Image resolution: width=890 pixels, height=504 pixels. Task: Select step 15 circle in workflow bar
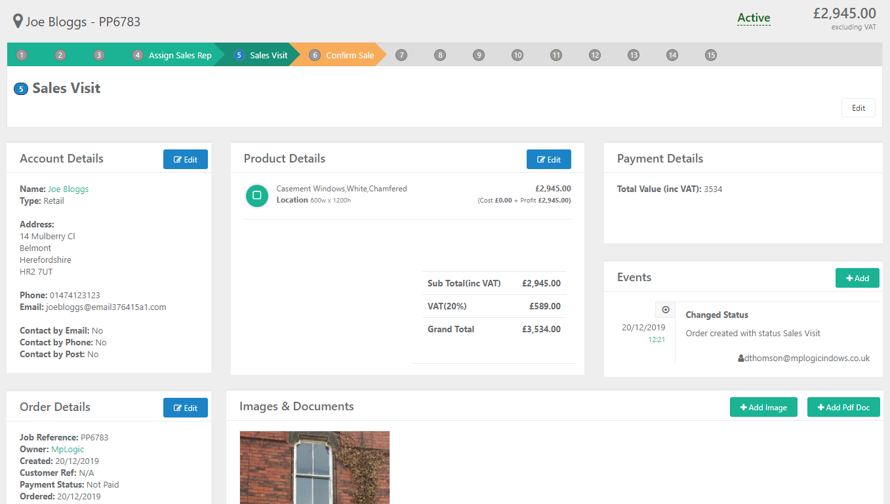click(711, 55)
